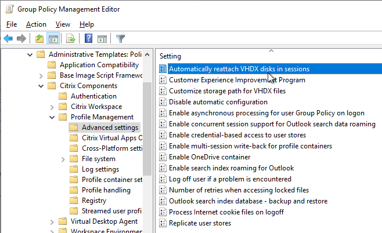
Task: Select 'Enable asynchronous processing for user Group Policy' setting
Action: pos(266,113)
